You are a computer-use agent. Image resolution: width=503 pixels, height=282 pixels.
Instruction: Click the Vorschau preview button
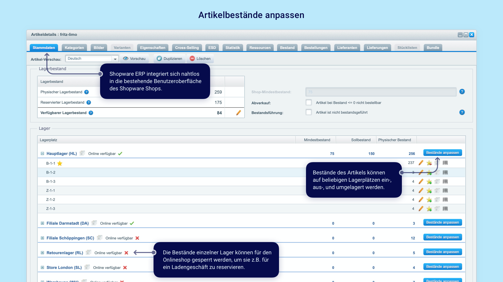point(134,58)
